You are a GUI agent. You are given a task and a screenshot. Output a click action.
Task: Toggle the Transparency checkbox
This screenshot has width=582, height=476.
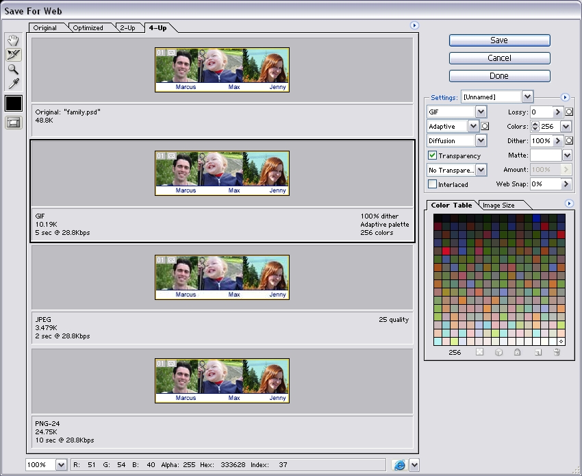(x=432, y=155)
